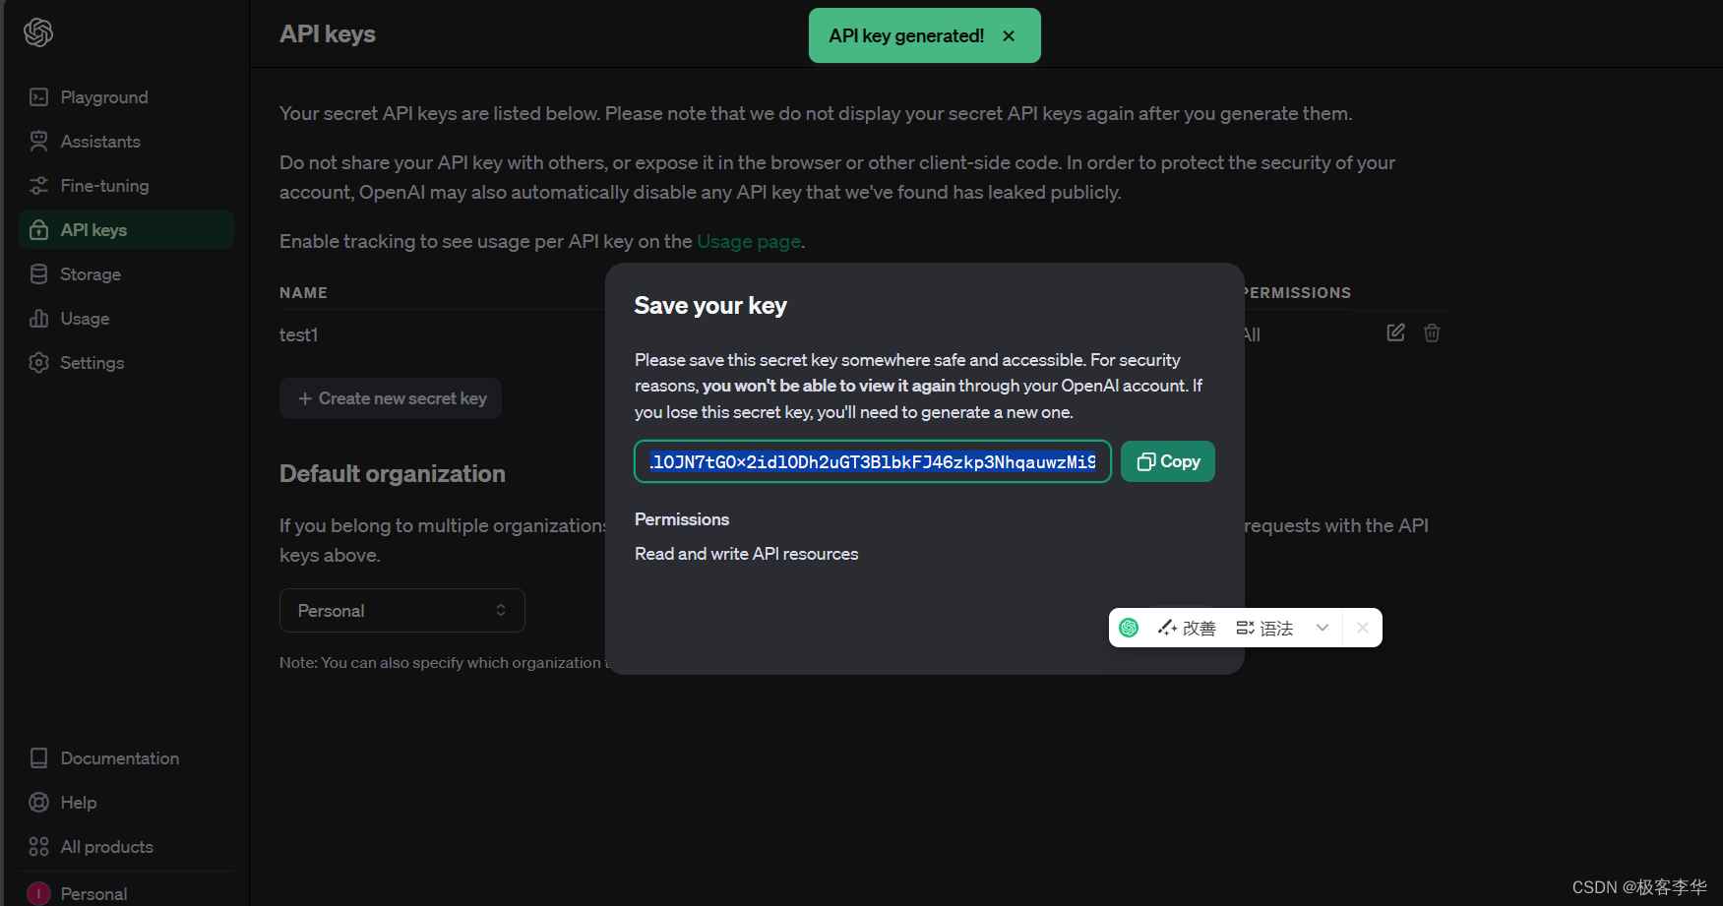Click the Help lifebuoy icon
This screenshot has height=906, width=1723.
39,803
